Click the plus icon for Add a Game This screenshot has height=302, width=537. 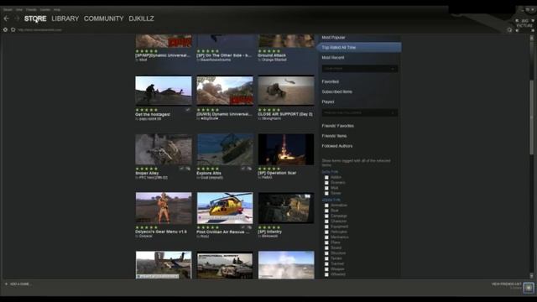pos(6,284)
